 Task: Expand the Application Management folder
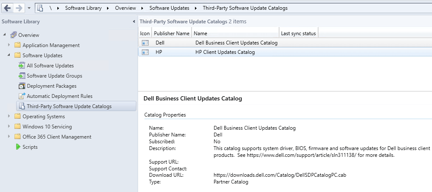click(9, 45)
